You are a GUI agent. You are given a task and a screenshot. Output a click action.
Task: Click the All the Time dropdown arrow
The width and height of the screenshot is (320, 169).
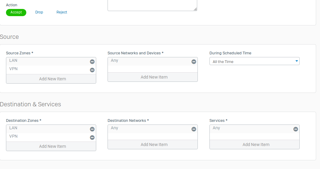pyautogui.click(x=296, y=61)
